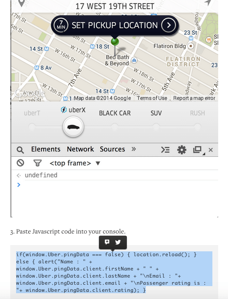The image size is (228, 299).
Task: Click the 23 St subway station icon
Action: coord(191,38)
